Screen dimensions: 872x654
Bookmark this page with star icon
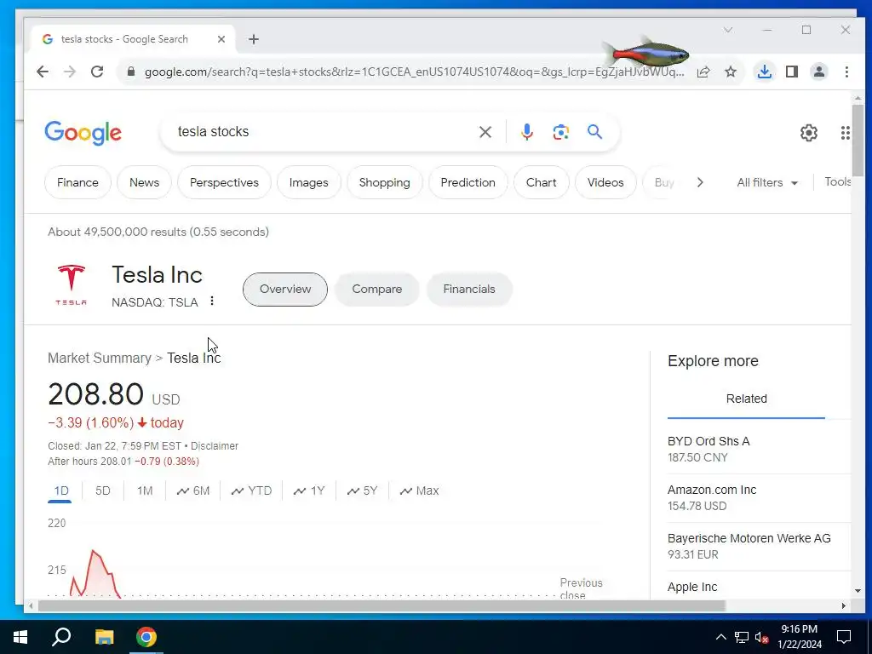click(731, 72)
